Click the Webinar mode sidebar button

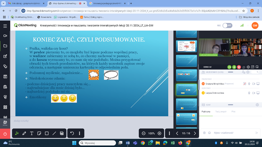point(5,123)
